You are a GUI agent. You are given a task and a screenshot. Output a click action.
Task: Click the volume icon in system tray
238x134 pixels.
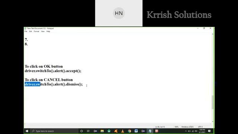click(x=196, y=131)
